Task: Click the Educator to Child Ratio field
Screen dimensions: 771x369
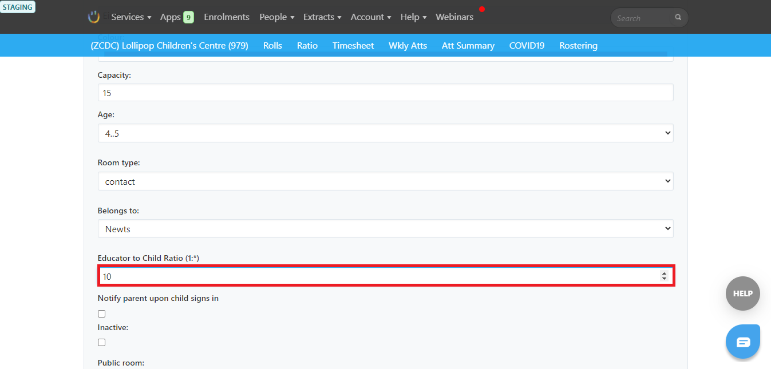Action: [x=385, y=276]
